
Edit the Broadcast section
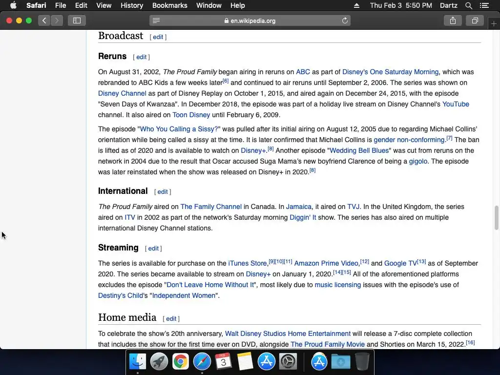(x=158, y=37)
